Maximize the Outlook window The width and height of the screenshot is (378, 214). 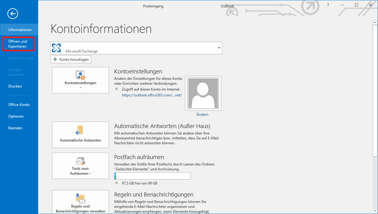tap(356, 5)
